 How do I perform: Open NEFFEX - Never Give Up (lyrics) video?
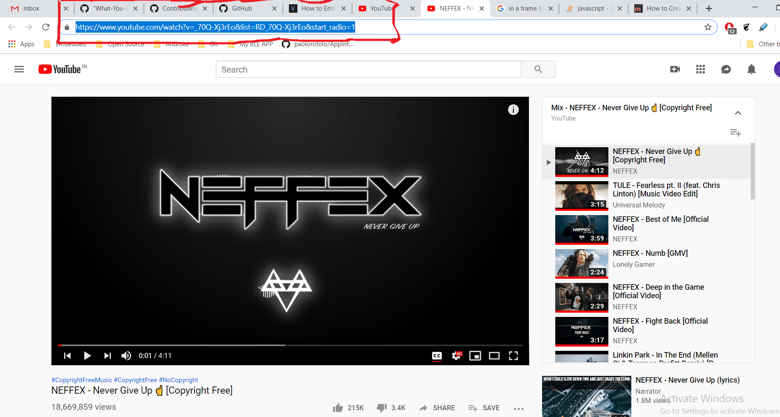point(687,380)
